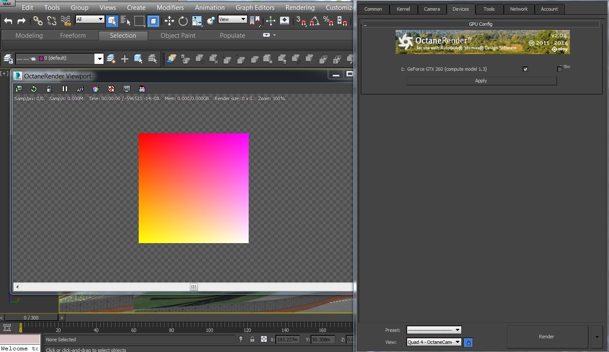
Task: Select the Select and Rotate tool
Action: tap(183, 21)
